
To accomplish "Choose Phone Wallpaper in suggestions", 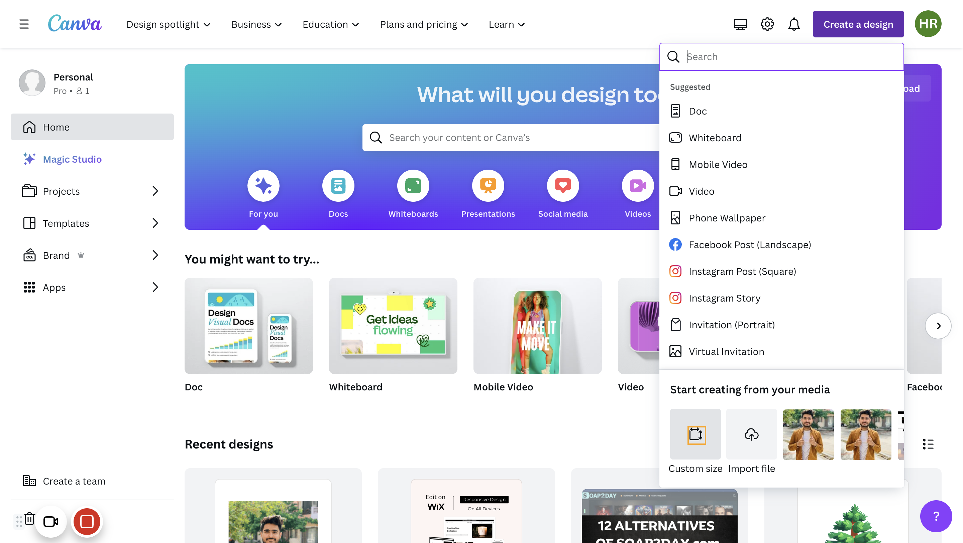I will click(x=727, y=218).
